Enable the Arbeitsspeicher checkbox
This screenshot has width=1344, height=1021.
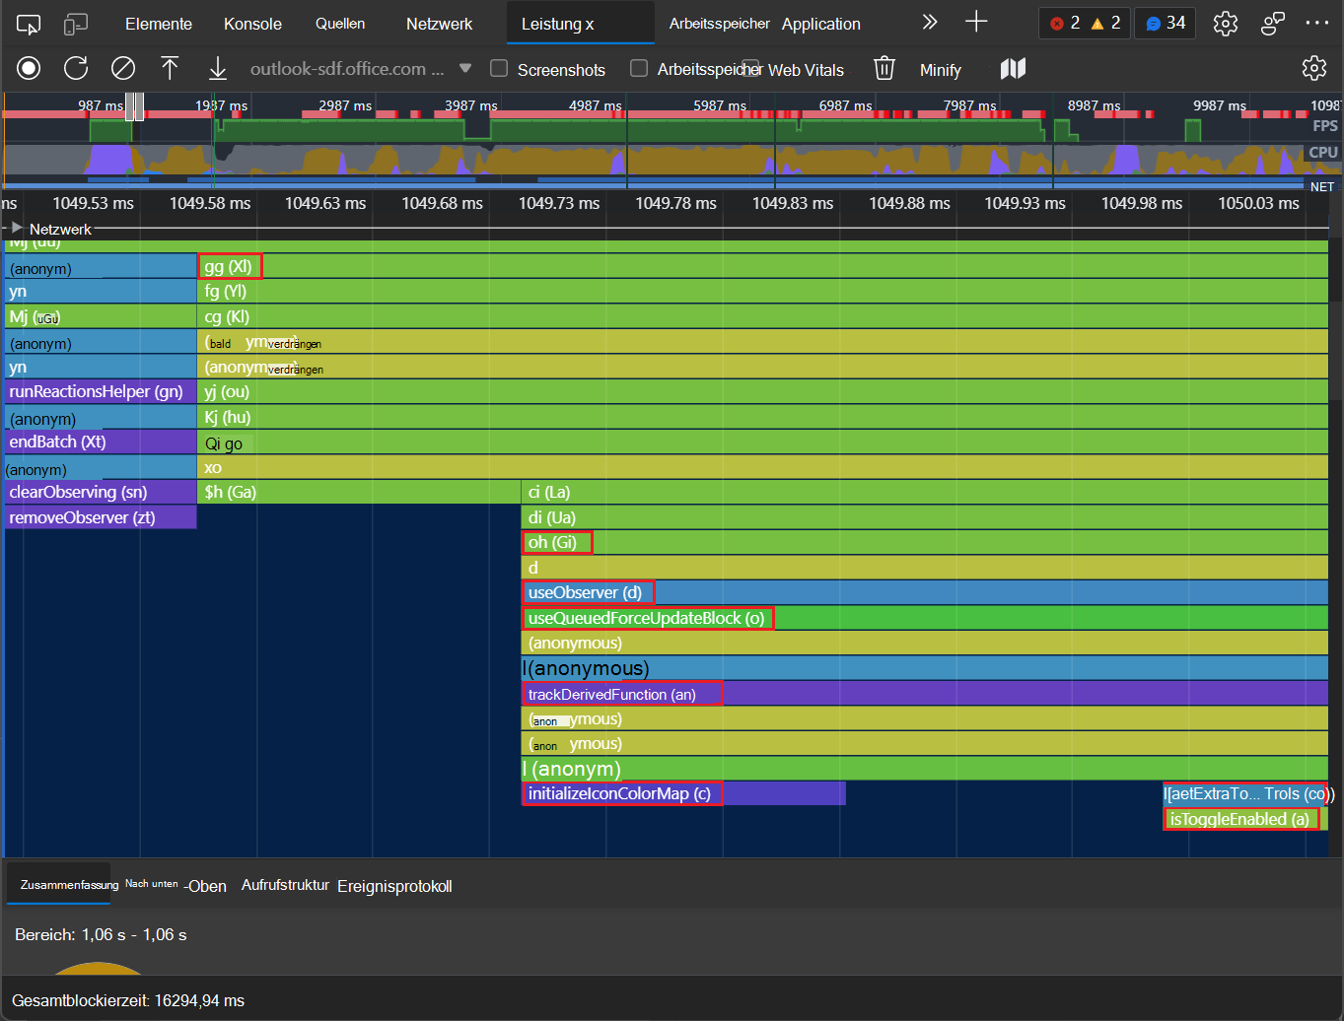pyautogui.click(x=639, y=68)
